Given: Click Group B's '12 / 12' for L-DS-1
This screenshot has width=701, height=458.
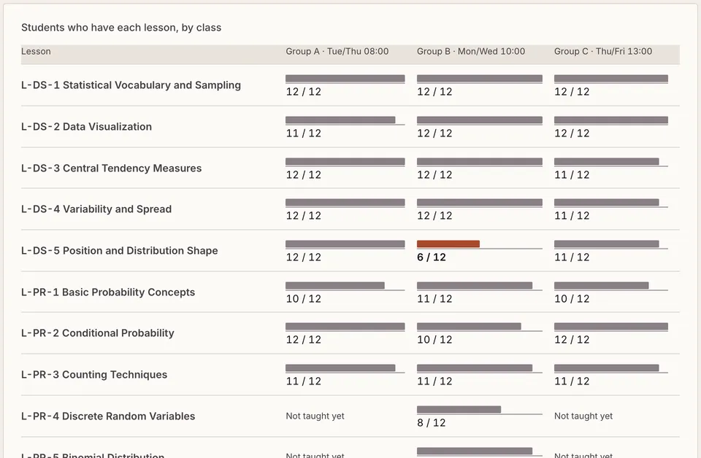Looking at the screenshot, I should click(434, 92).
